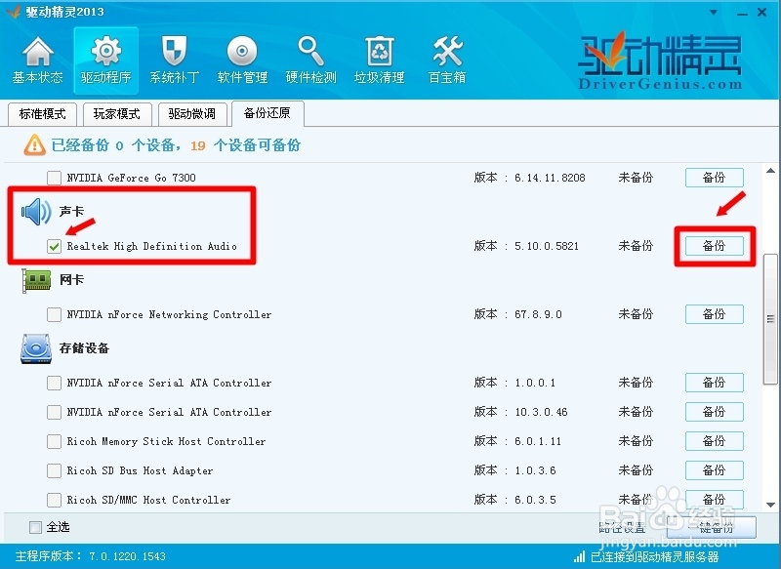Click the 存储设备 hard disk icon

point(36,348)
